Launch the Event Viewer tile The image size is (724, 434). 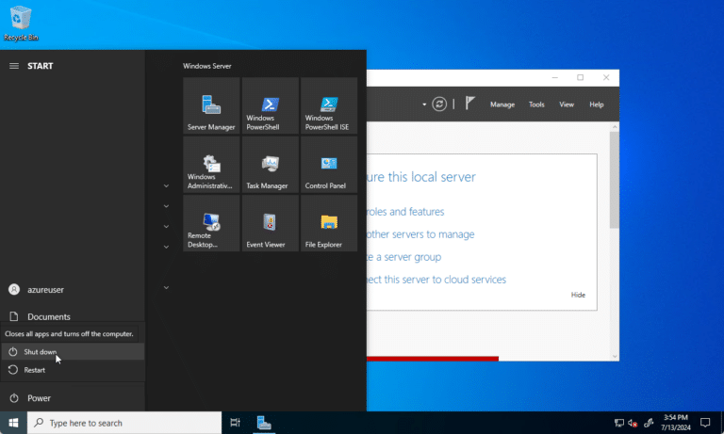(270, 223)
